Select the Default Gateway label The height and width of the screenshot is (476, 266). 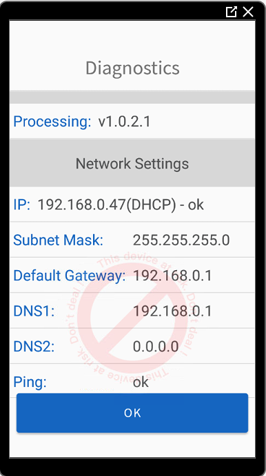pos(70,276)
